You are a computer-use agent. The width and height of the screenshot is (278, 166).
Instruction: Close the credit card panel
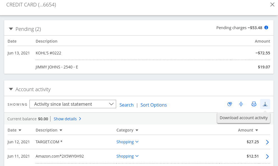coord(272,4)
